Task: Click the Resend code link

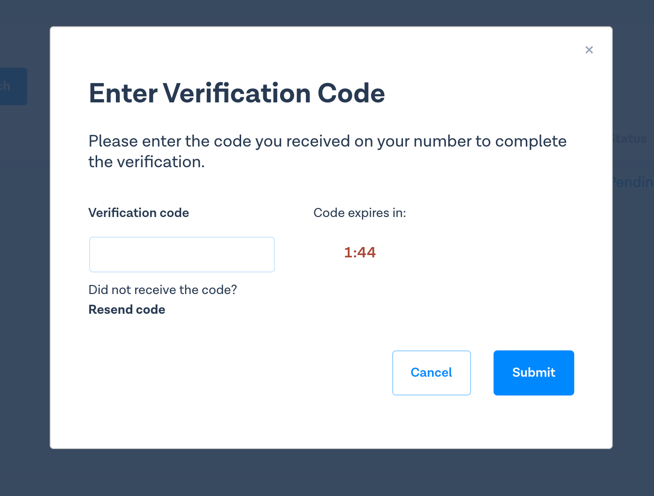Action: (x=127, y=310)
